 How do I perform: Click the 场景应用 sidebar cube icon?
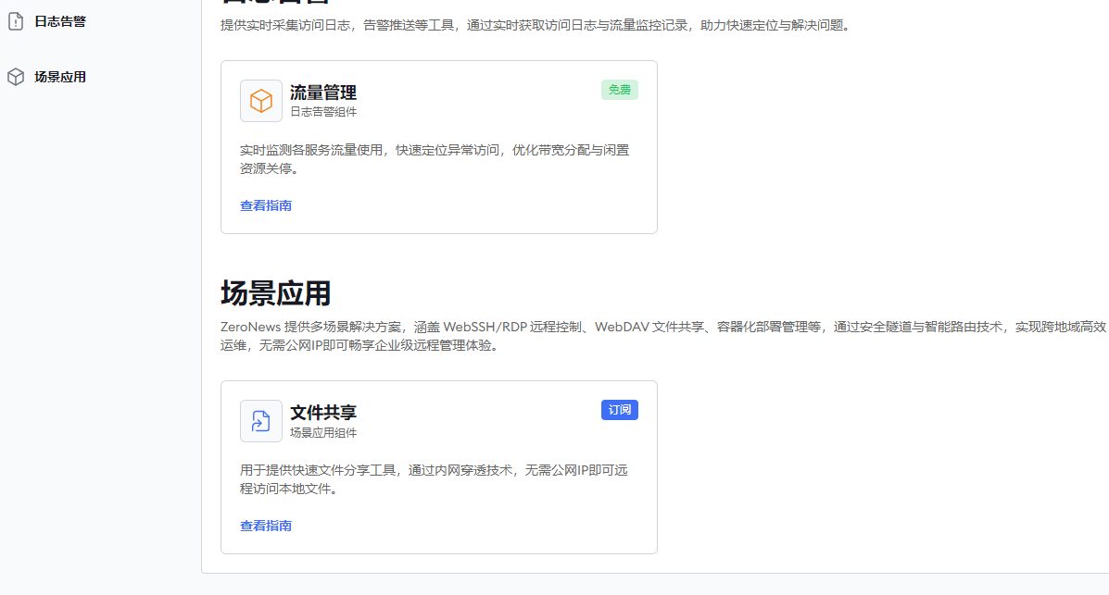[16, 77]
